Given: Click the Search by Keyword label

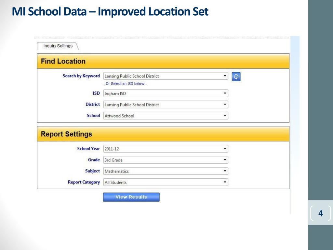Looking at the screenshot, I should pos(81,76).
